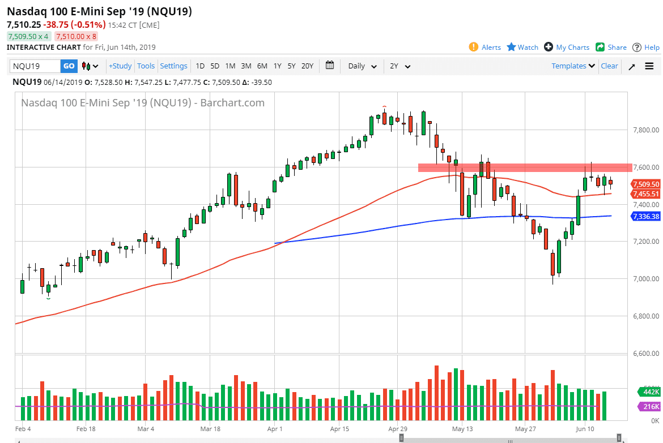Viewport: 663px width, 443px height.
Task: Open the pop-out chart arrow icon
Action: 631,66
